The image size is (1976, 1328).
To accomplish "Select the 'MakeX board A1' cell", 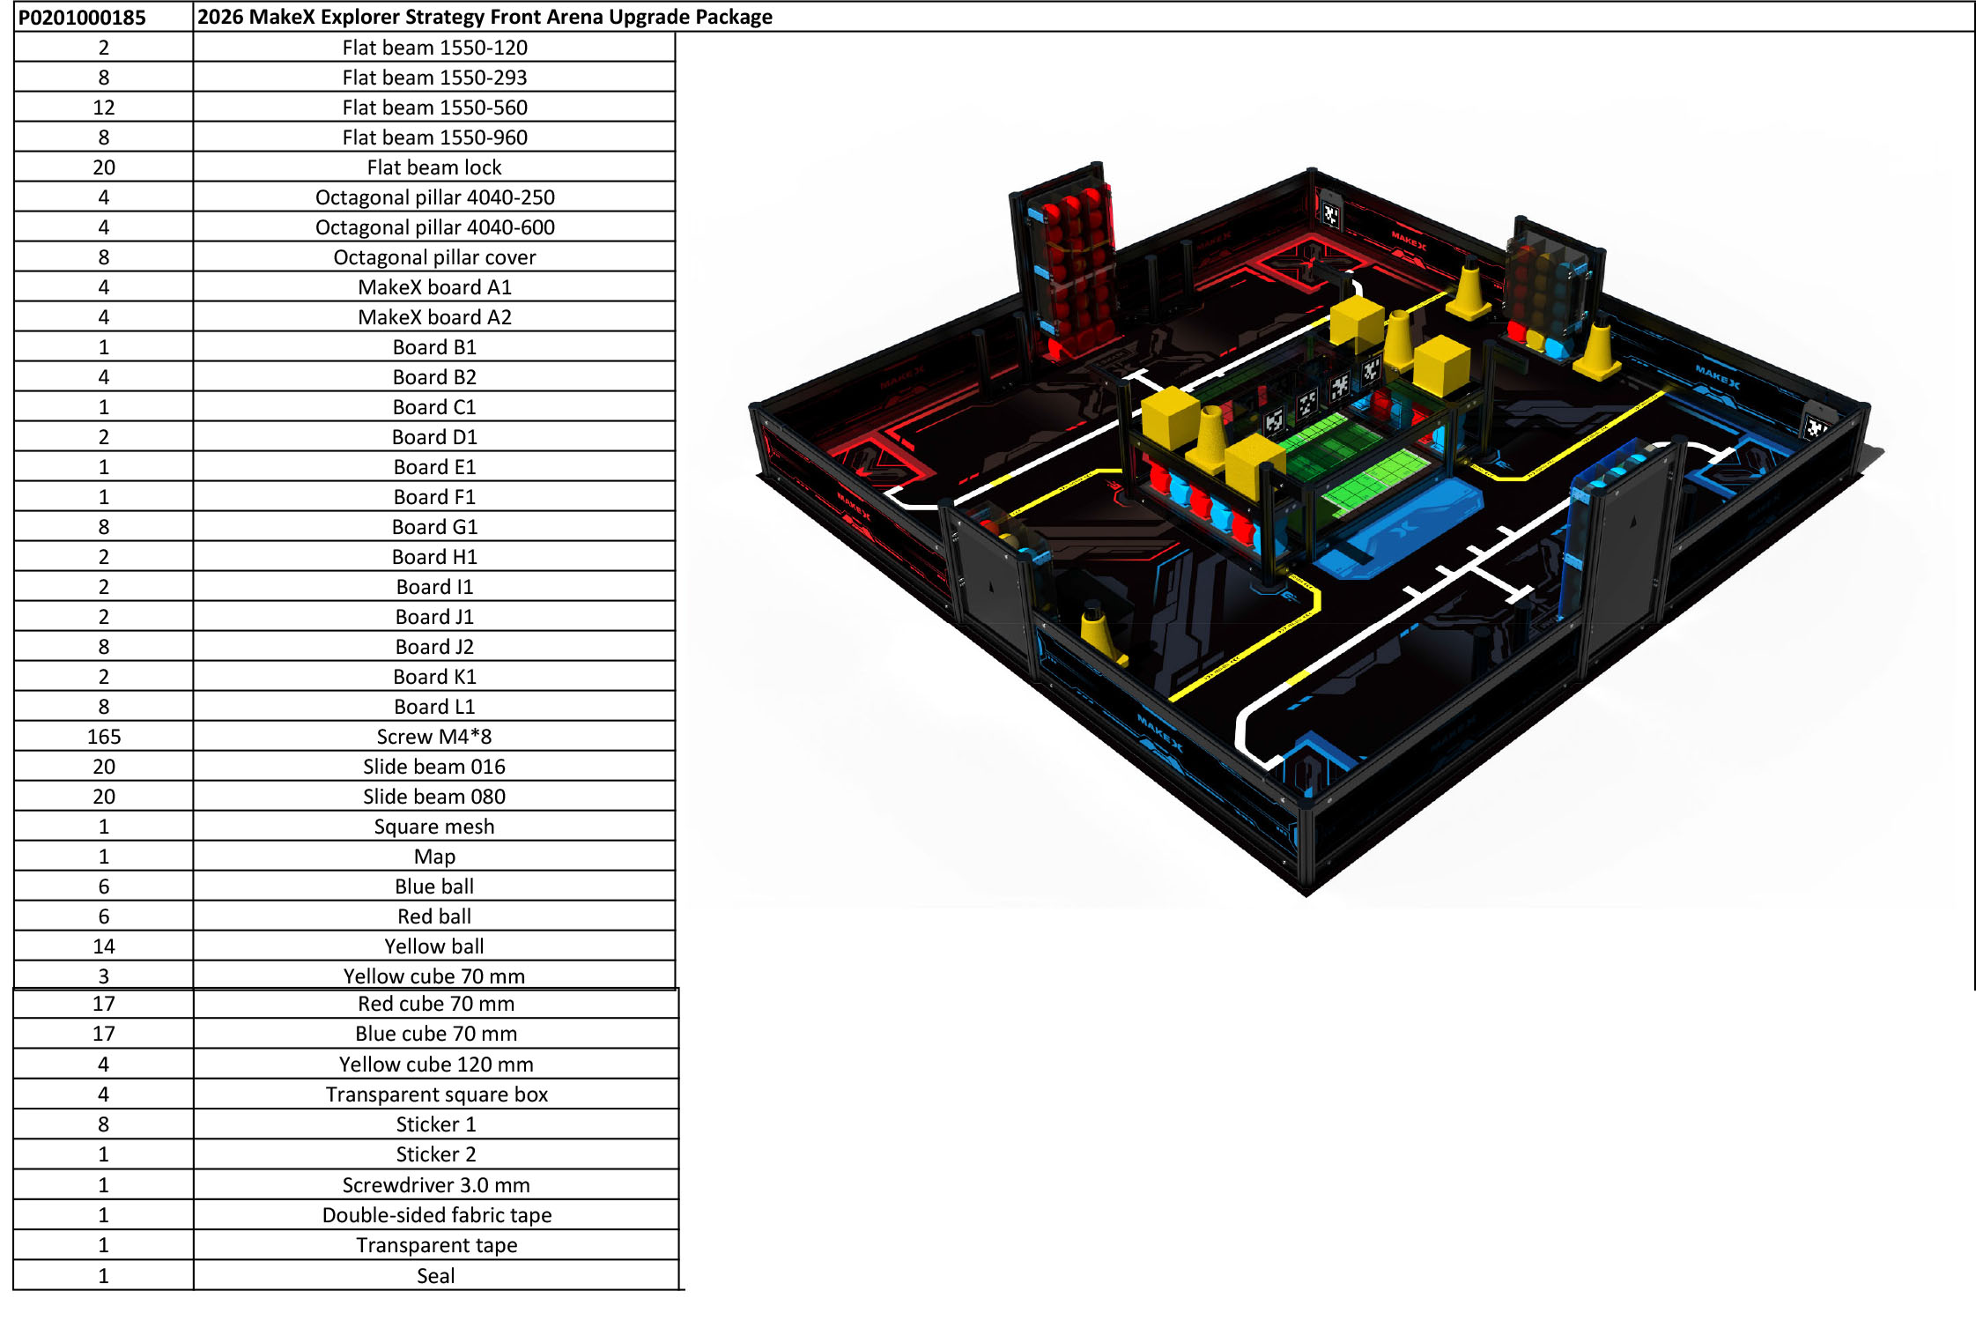I will (x=434, y=287).
